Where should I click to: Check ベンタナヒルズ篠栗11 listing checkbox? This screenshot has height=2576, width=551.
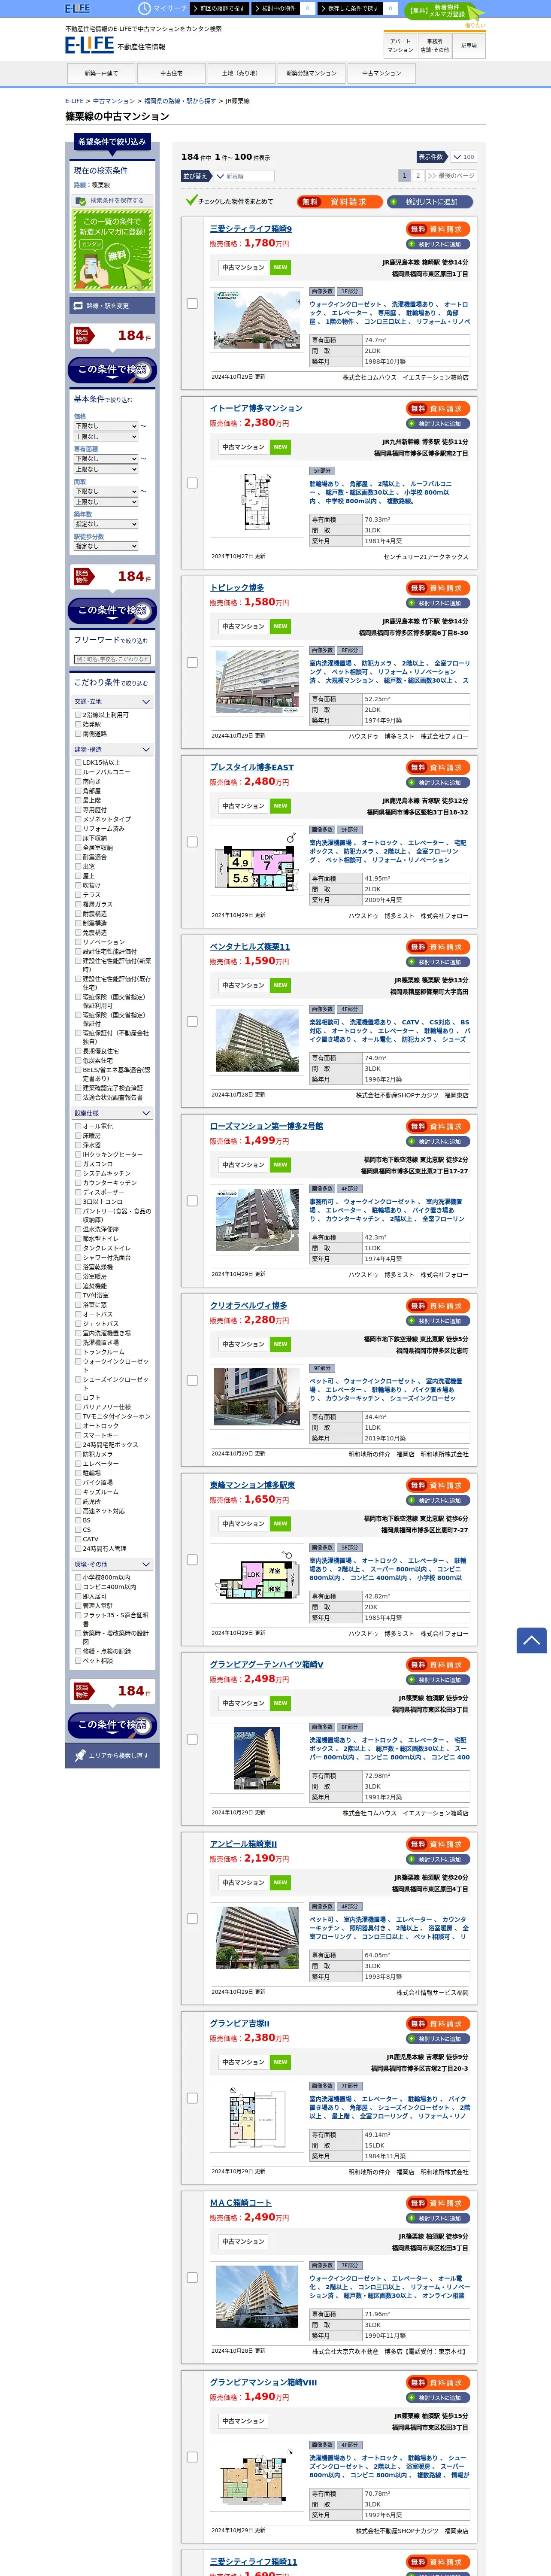click(x=192, y=1021)
